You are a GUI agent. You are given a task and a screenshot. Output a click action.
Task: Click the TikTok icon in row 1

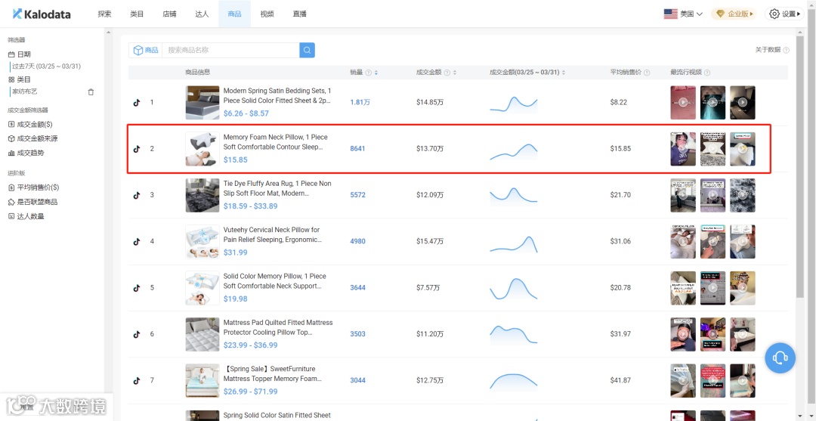(137, 103)
